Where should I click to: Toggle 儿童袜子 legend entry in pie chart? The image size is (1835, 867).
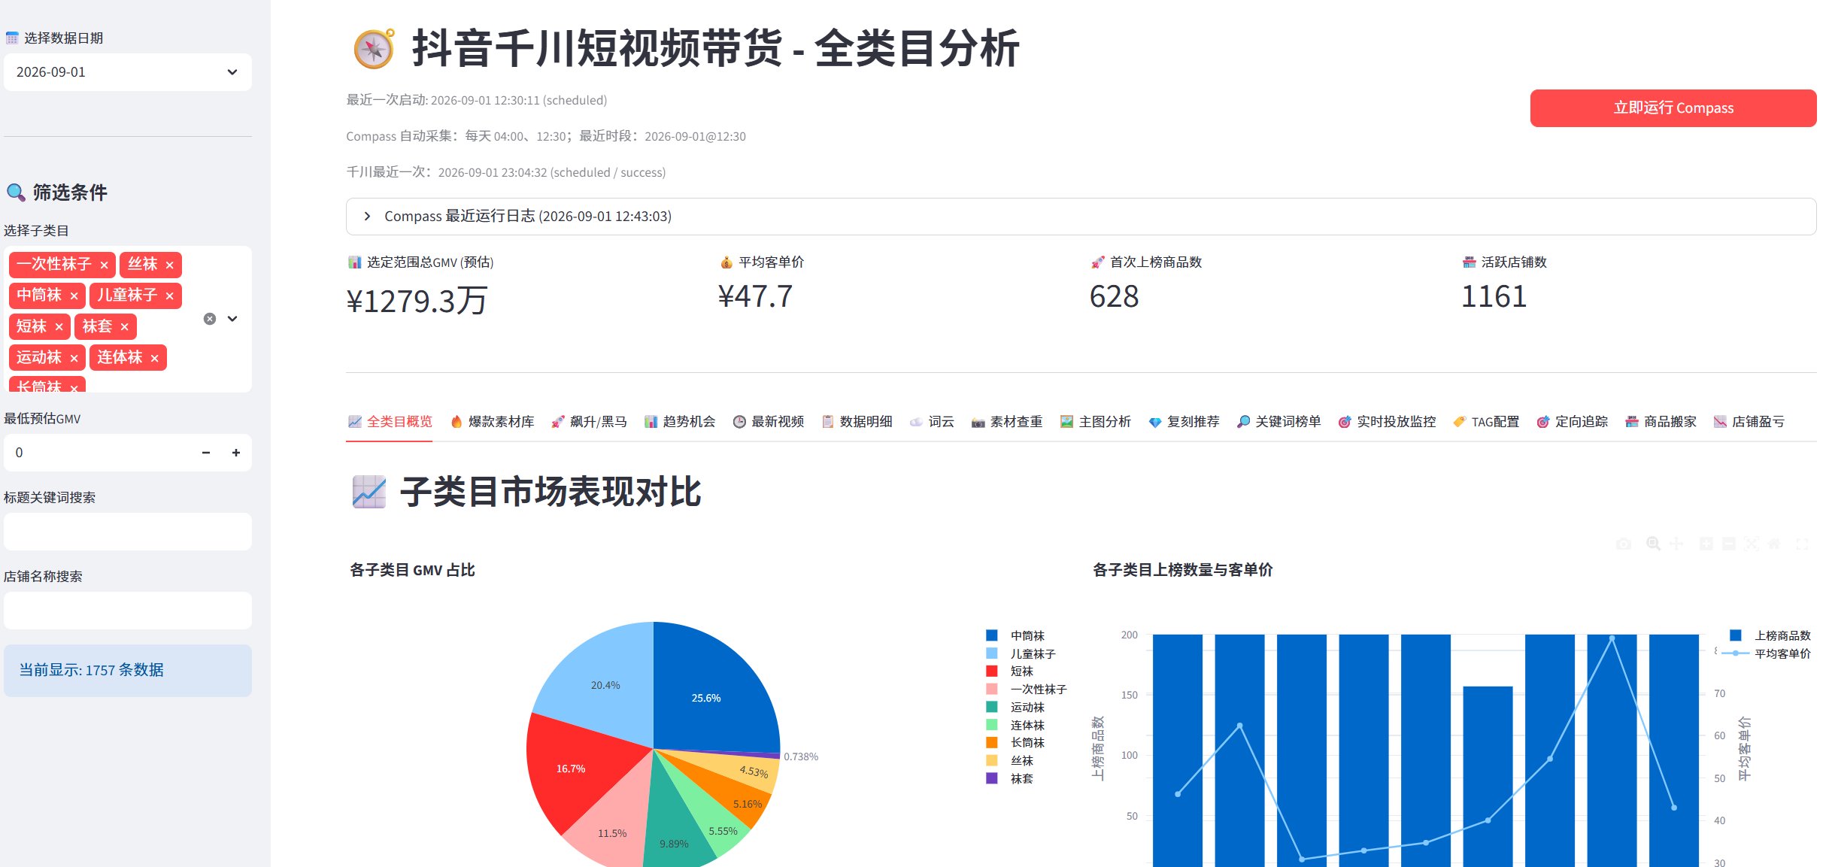tap(1021, 653)
